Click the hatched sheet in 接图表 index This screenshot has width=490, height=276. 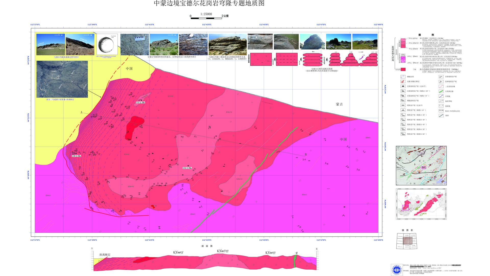[x=408, y=241]
